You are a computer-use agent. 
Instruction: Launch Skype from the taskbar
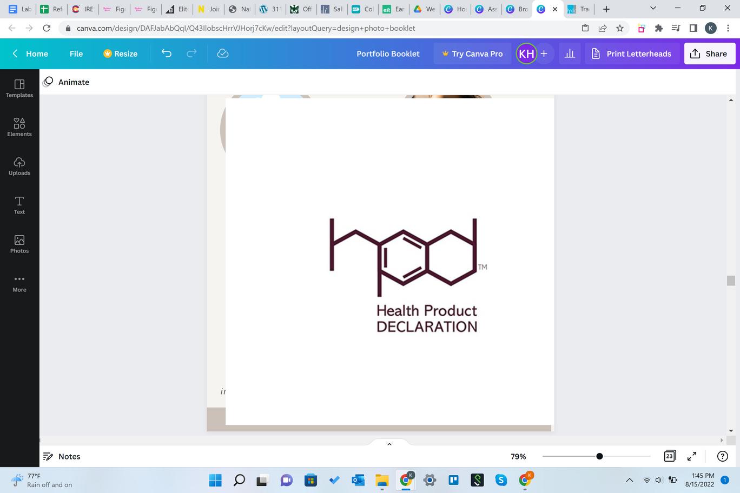pyautogui.click(x=501, y=480)
